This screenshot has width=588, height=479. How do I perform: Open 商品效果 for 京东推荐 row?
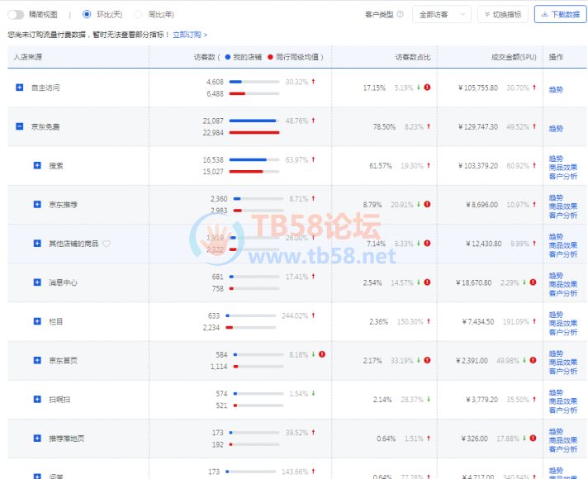pos(563,206)
